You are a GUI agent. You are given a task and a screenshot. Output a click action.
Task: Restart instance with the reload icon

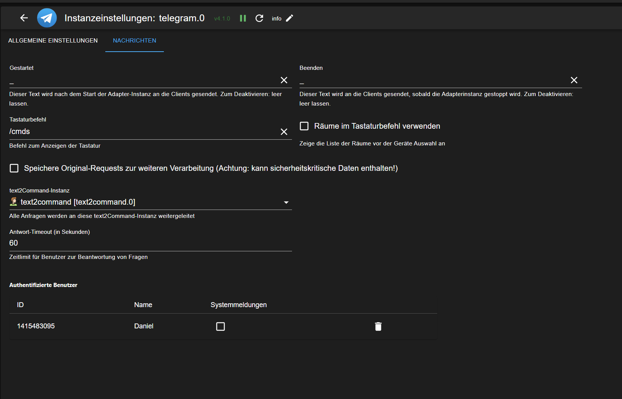click(259, 18)
